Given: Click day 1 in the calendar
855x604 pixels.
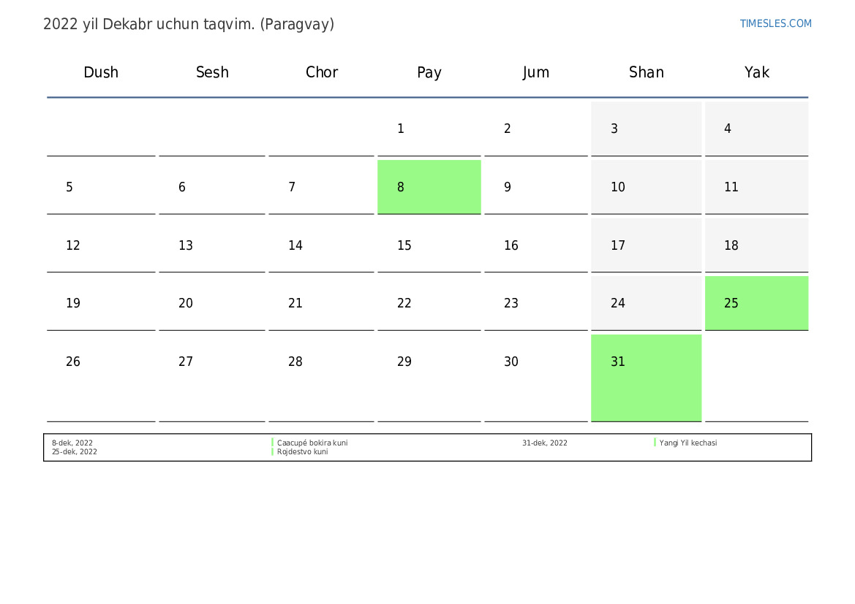Looking at the screenshot, I should tap(429, 129).
